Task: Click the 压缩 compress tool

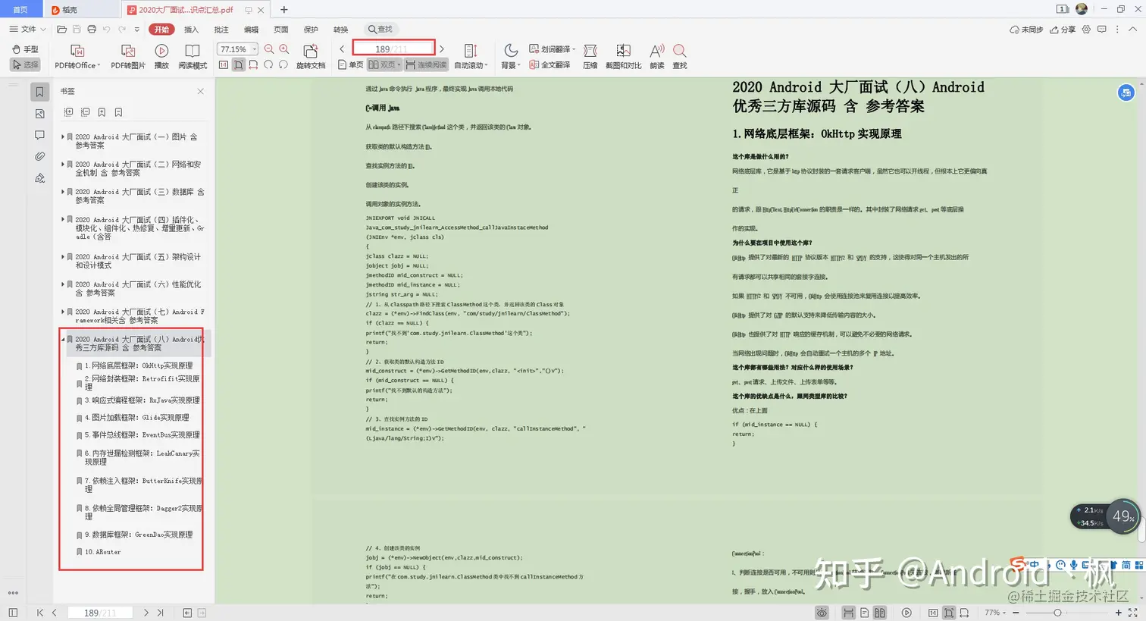Action: pyautogui.click(x=590, y=57)
